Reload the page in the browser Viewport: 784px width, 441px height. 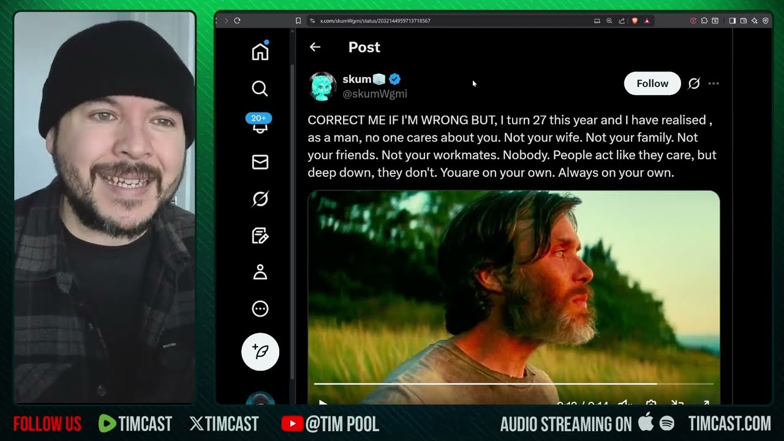point(237,21)
